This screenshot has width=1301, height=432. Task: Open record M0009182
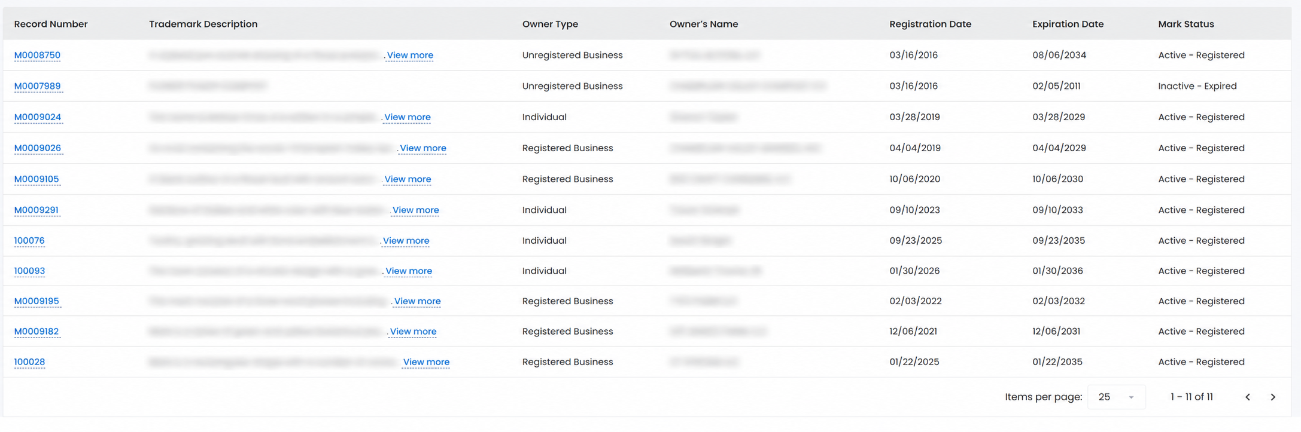(x=37, y=332)
